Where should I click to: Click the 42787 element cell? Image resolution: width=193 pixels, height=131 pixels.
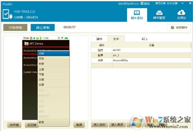point(152,50)
